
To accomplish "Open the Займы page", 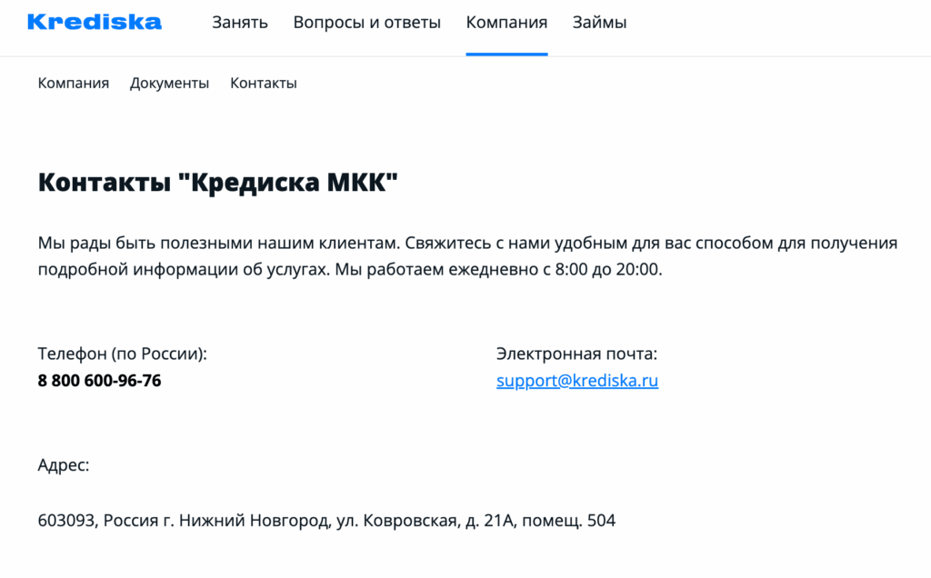I will (599, 23).
